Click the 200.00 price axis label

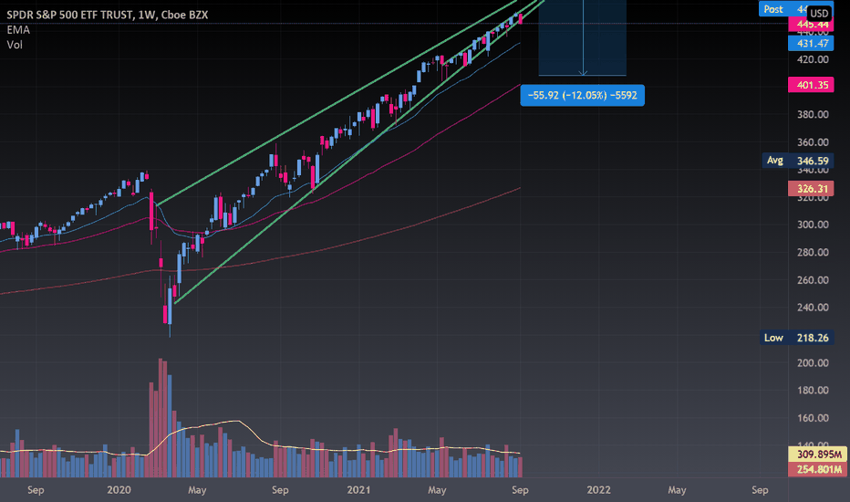pos(813,363)
